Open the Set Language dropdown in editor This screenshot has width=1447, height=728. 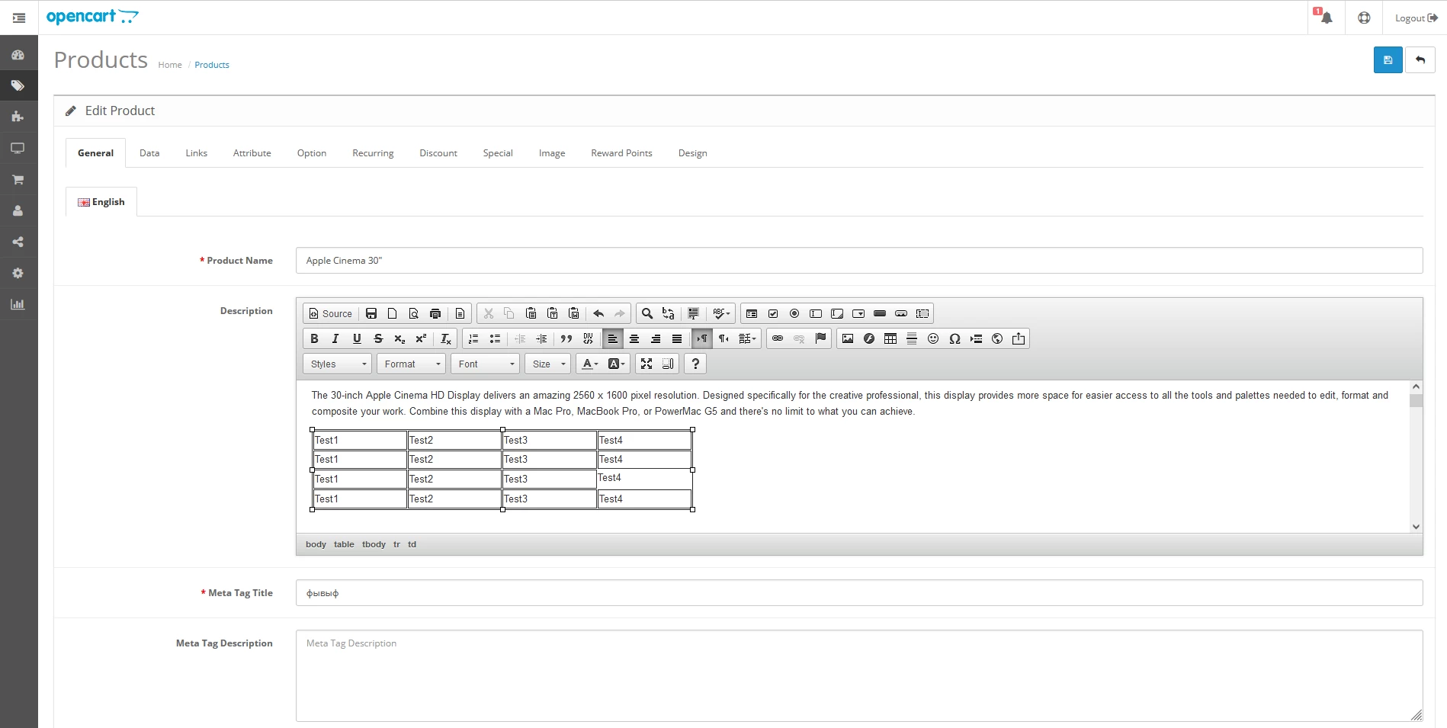pyautogui.click(x=748, y=338)
